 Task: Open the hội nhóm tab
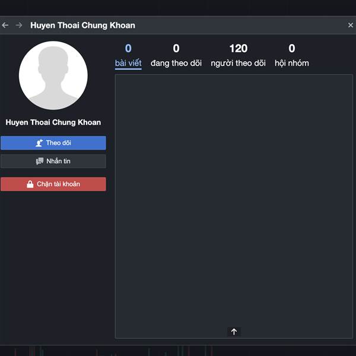click(x=292, y=56)
